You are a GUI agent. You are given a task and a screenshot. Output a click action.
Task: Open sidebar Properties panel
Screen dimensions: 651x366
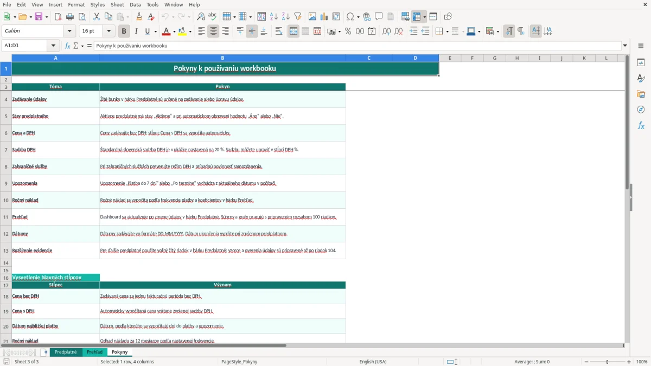click(x=641, y=62)
